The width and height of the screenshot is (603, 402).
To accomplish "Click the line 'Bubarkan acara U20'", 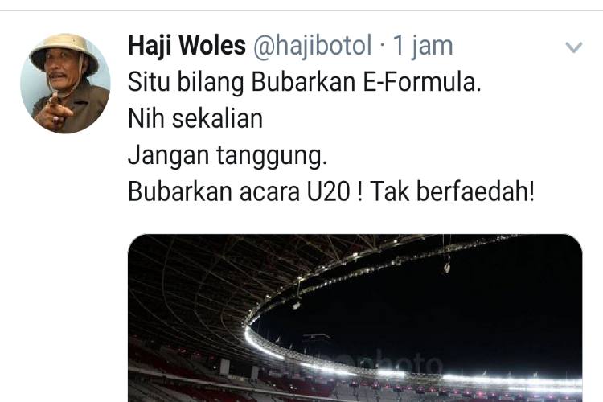I will coord(239,191).
